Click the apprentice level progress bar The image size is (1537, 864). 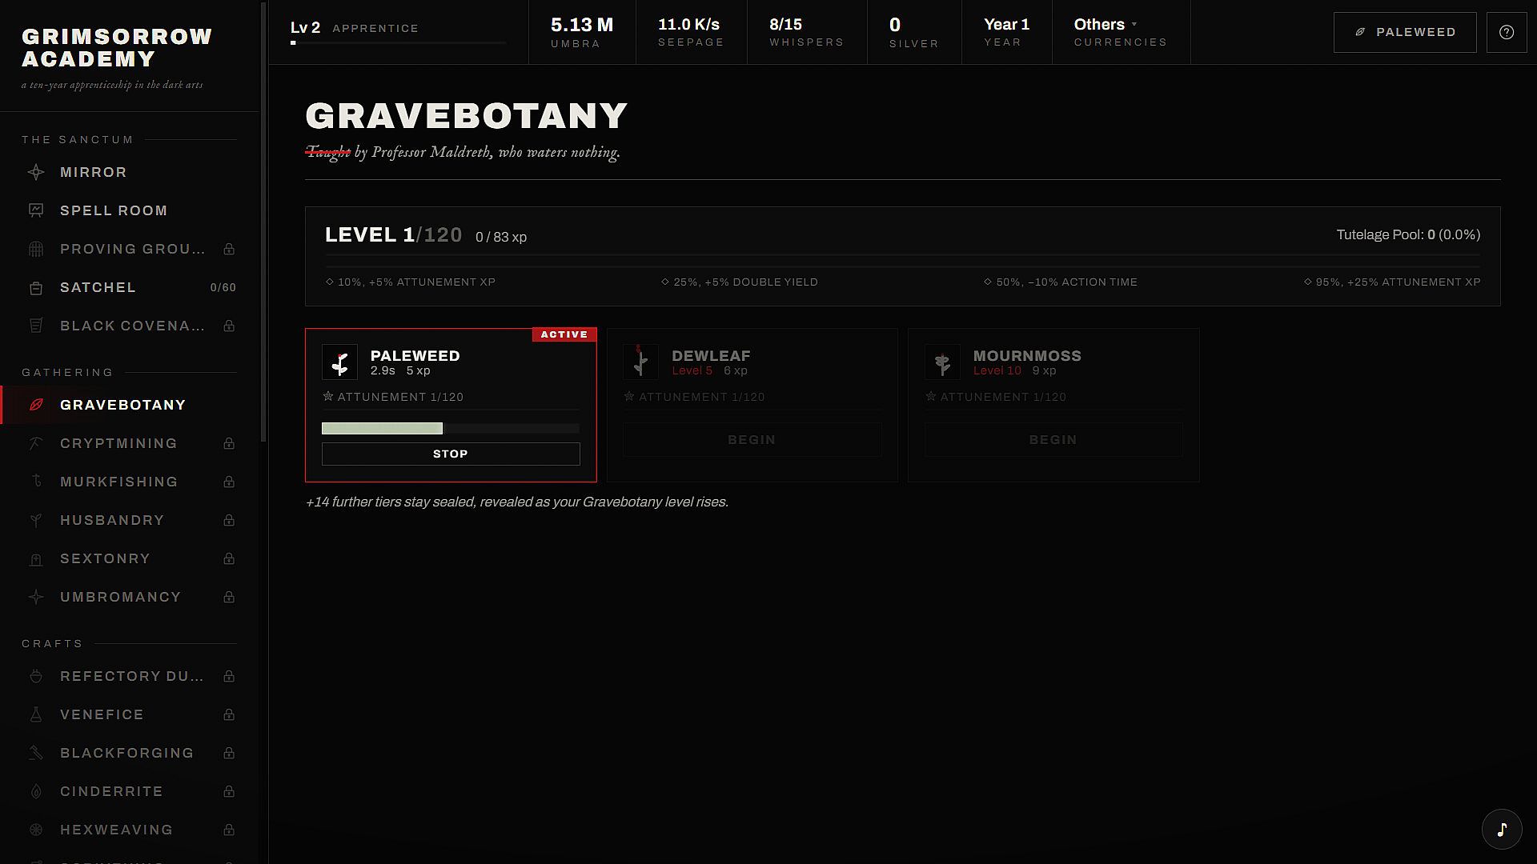[x=398, y=43]
